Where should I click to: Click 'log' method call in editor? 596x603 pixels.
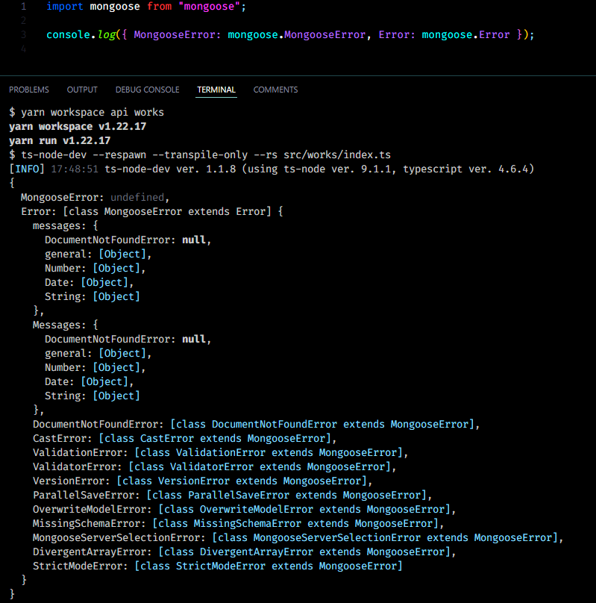tap(107, 34)
